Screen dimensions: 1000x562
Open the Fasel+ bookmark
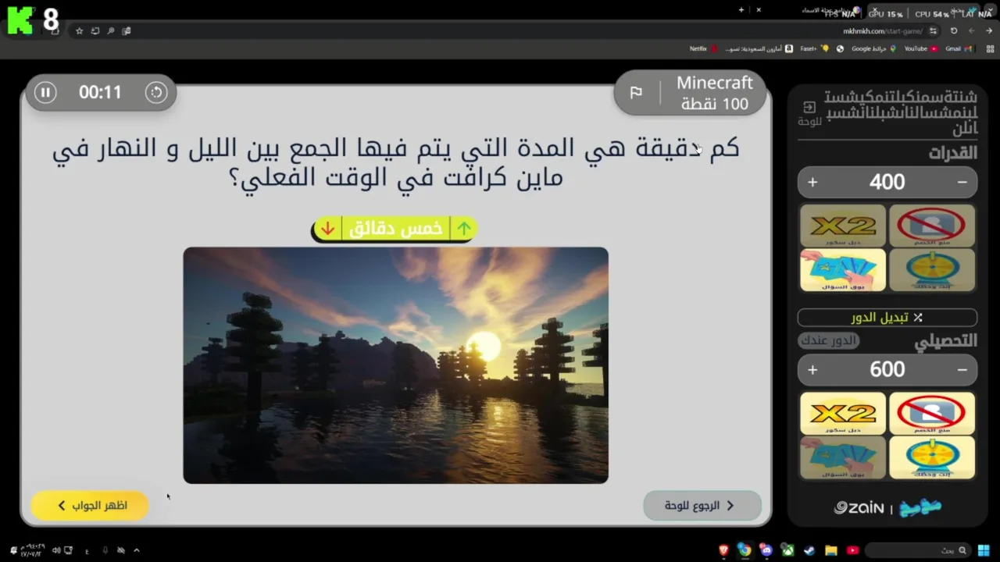[814, 48]
